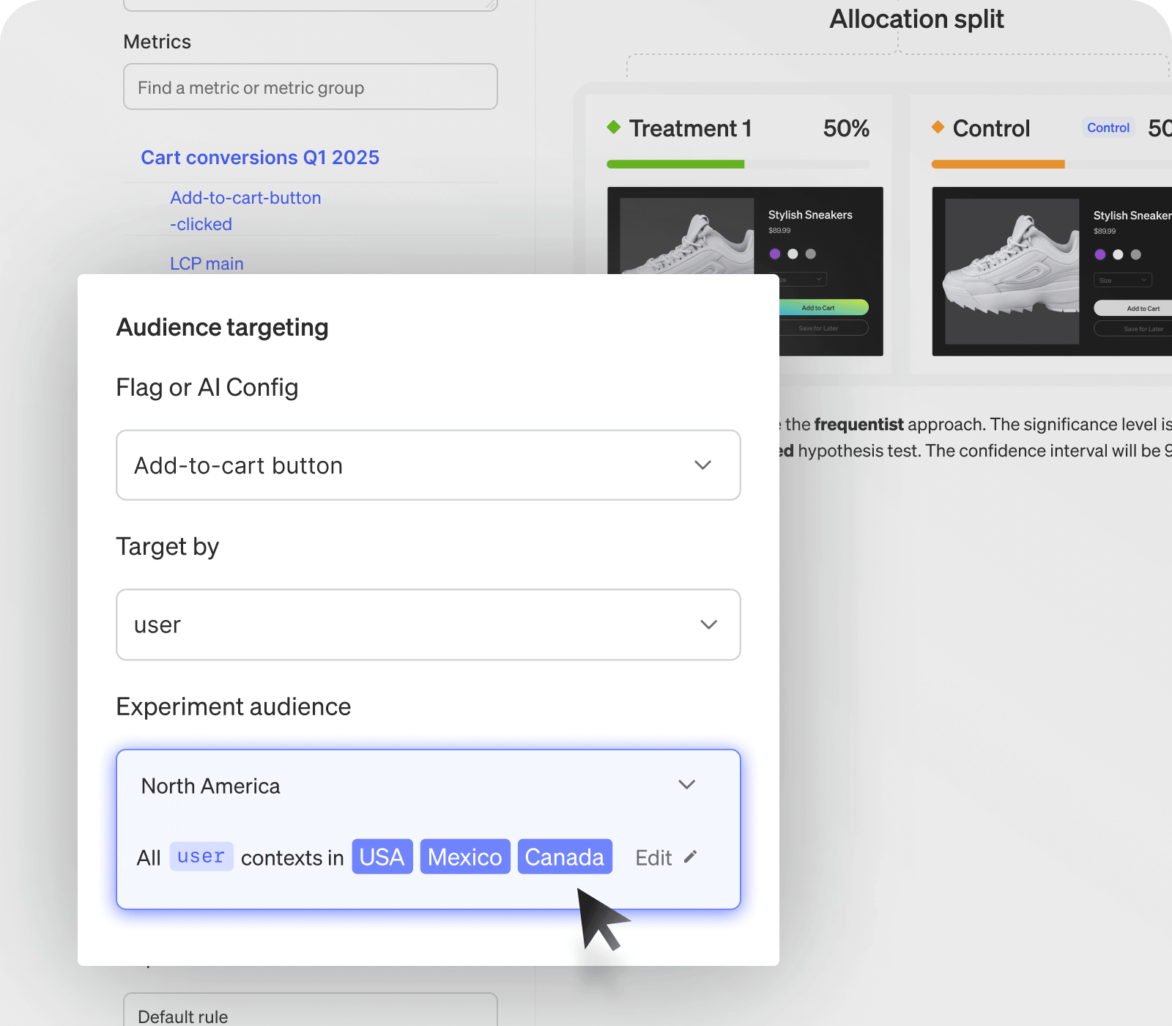Expand the Add-to-cart button chevron
This screenshot has height=1026, width=1172.
click(703, 465)
